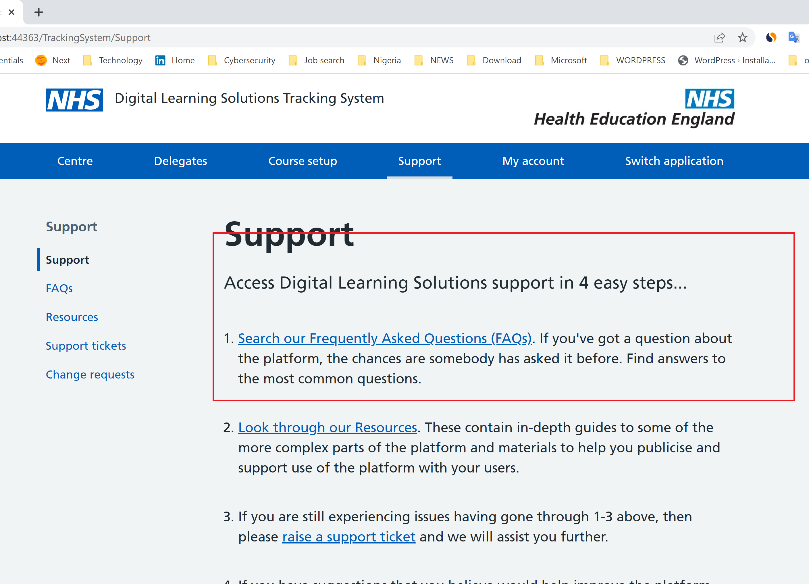Click the NHS logo in site header
Image resolution: width=809 pixels, height=584 pixels.
[x=74, y=100]
